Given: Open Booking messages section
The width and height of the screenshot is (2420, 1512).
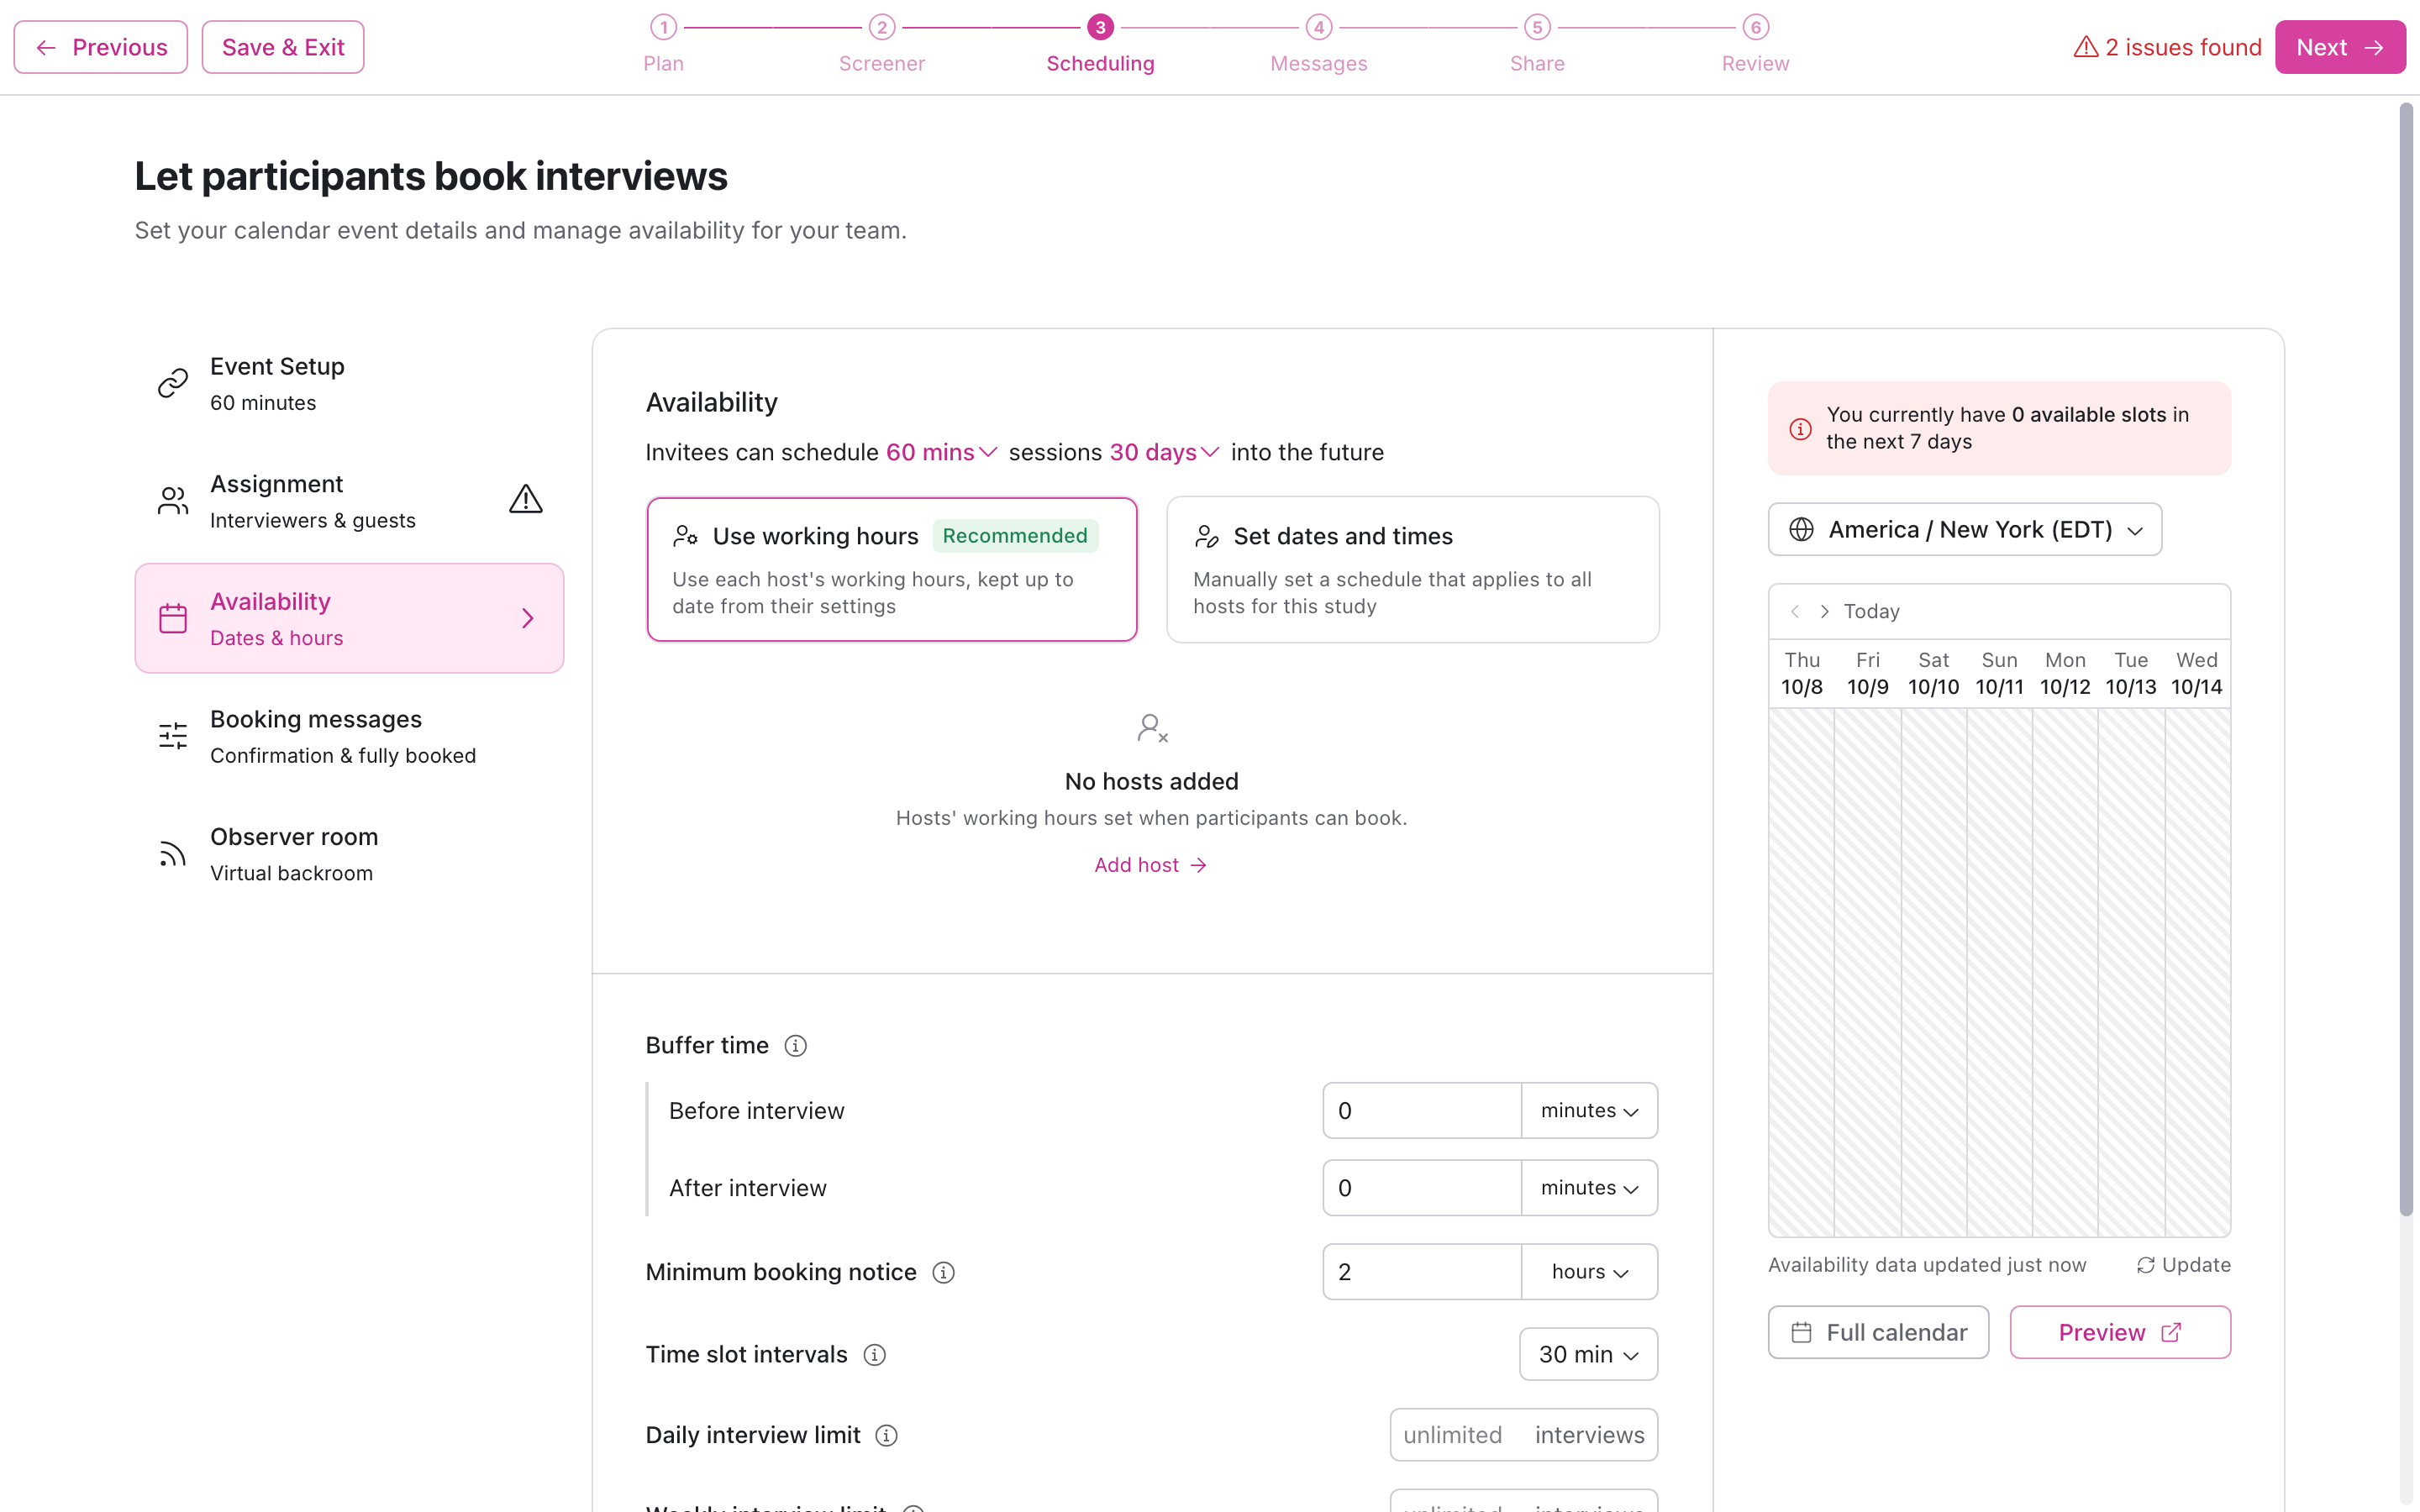Looking at the screenshot, I should click(349, 736).
